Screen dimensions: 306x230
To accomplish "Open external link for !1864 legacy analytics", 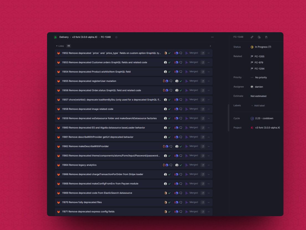I will click(203, 165).
